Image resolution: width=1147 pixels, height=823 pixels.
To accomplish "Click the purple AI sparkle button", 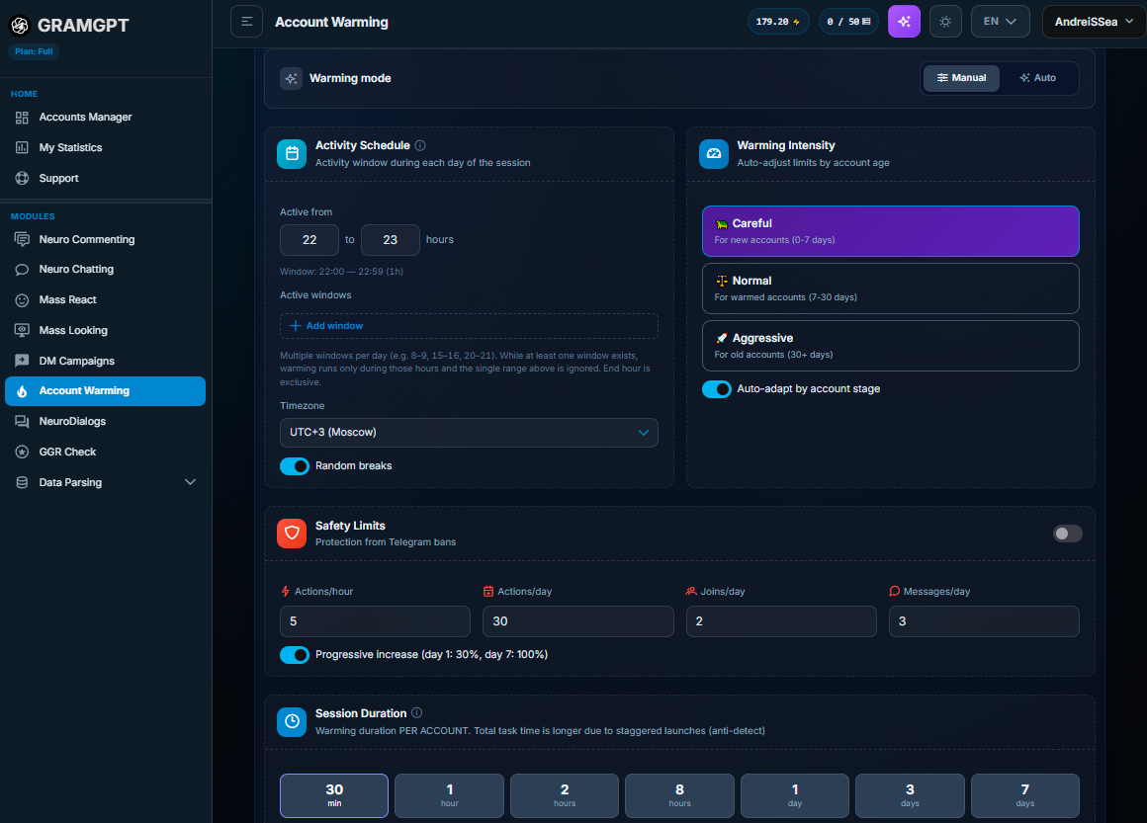I will [x=904, y=21].
